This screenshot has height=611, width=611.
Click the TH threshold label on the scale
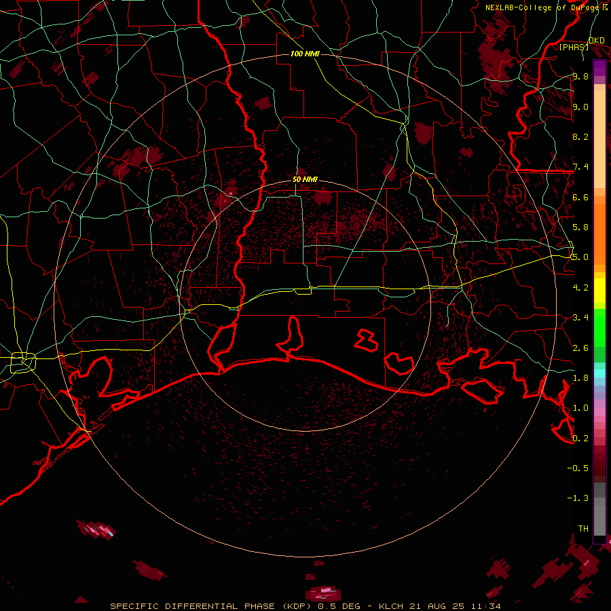pos(583,529)
